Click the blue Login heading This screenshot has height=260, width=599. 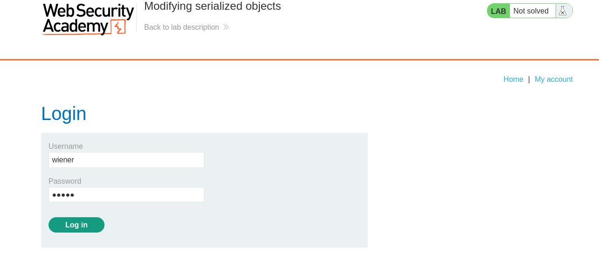point(64,114)
